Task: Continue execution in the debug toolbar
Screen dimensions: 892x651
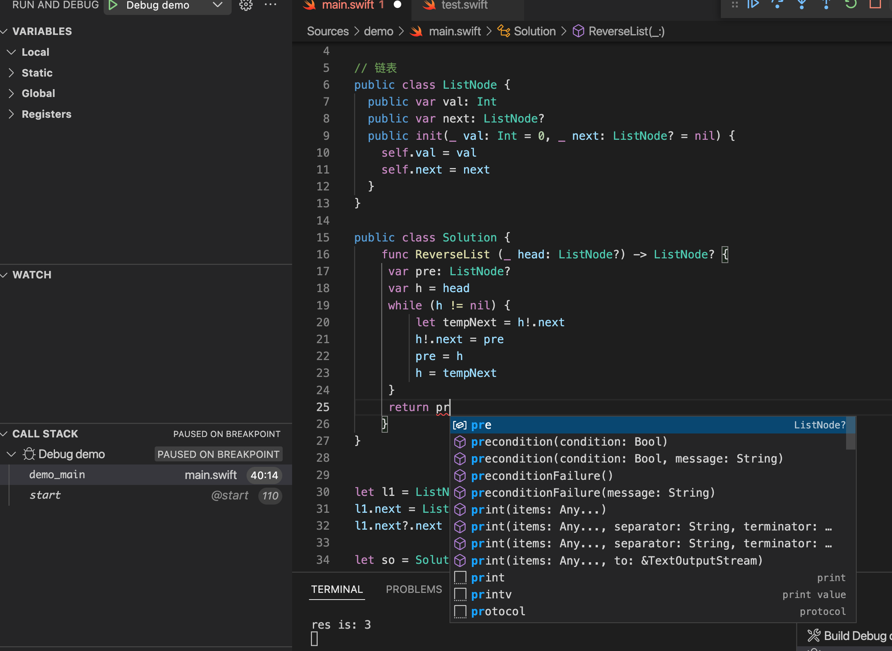Action: (753, 5)
